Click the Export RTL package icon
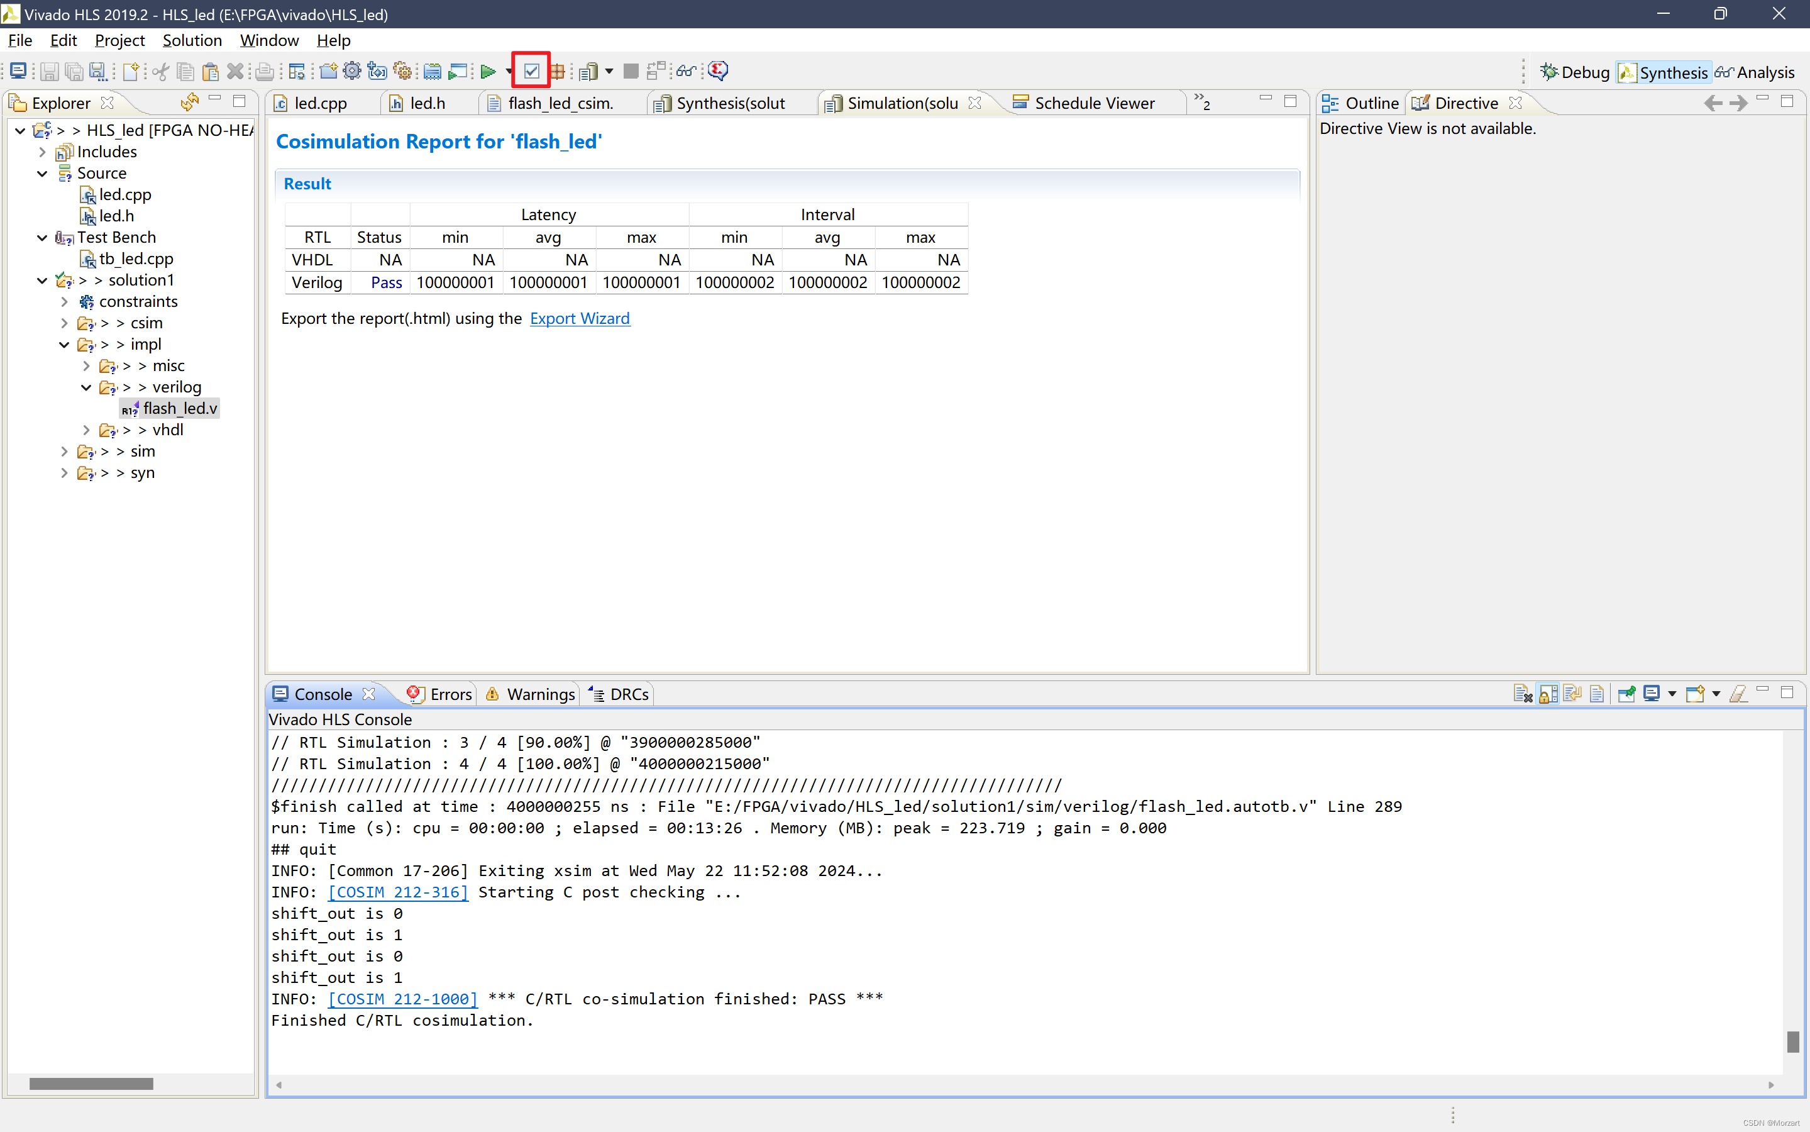Screen dimensions: 1810x1132 pos(558,71)
